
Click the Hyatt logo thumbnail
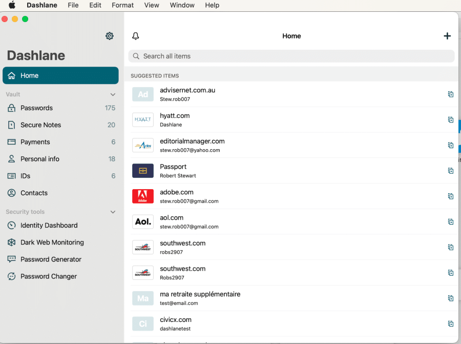143,120
